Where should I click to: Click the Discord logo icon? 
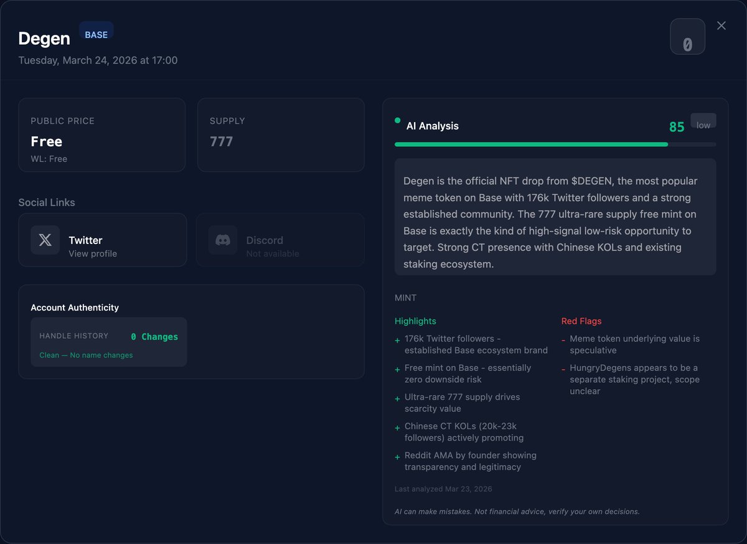point(223,240)
